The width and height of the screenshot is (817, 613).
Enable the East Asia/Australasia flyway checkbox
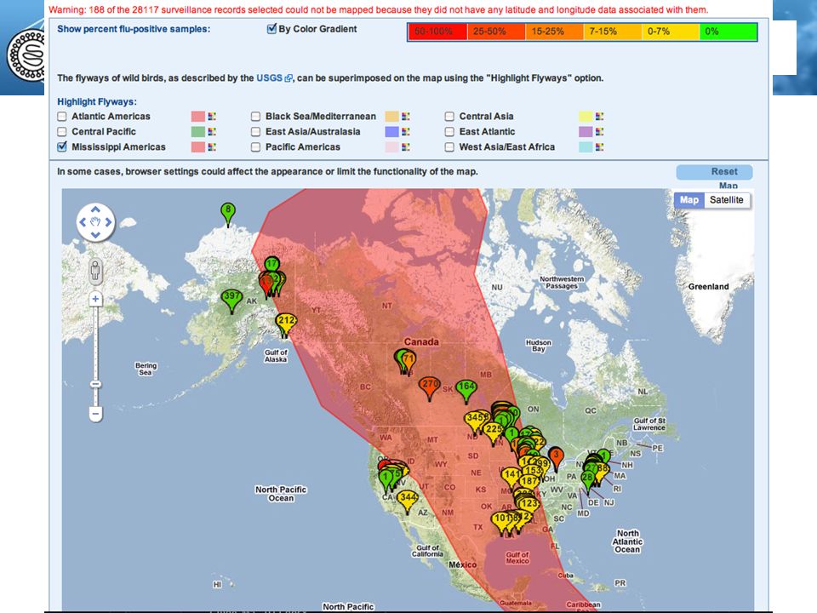256,131
